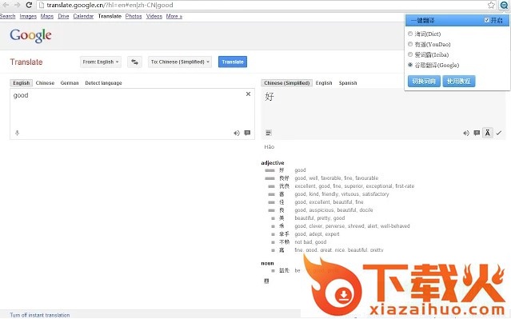Bookmark the page with the star icon

tap(491, 5)
